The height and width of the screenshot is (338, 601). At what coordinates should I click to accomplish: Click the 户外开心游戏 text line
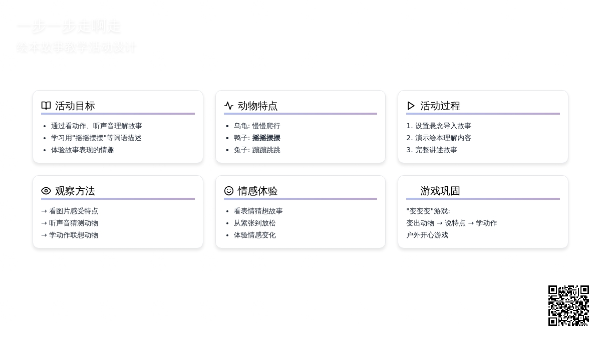tap(427, 235)
